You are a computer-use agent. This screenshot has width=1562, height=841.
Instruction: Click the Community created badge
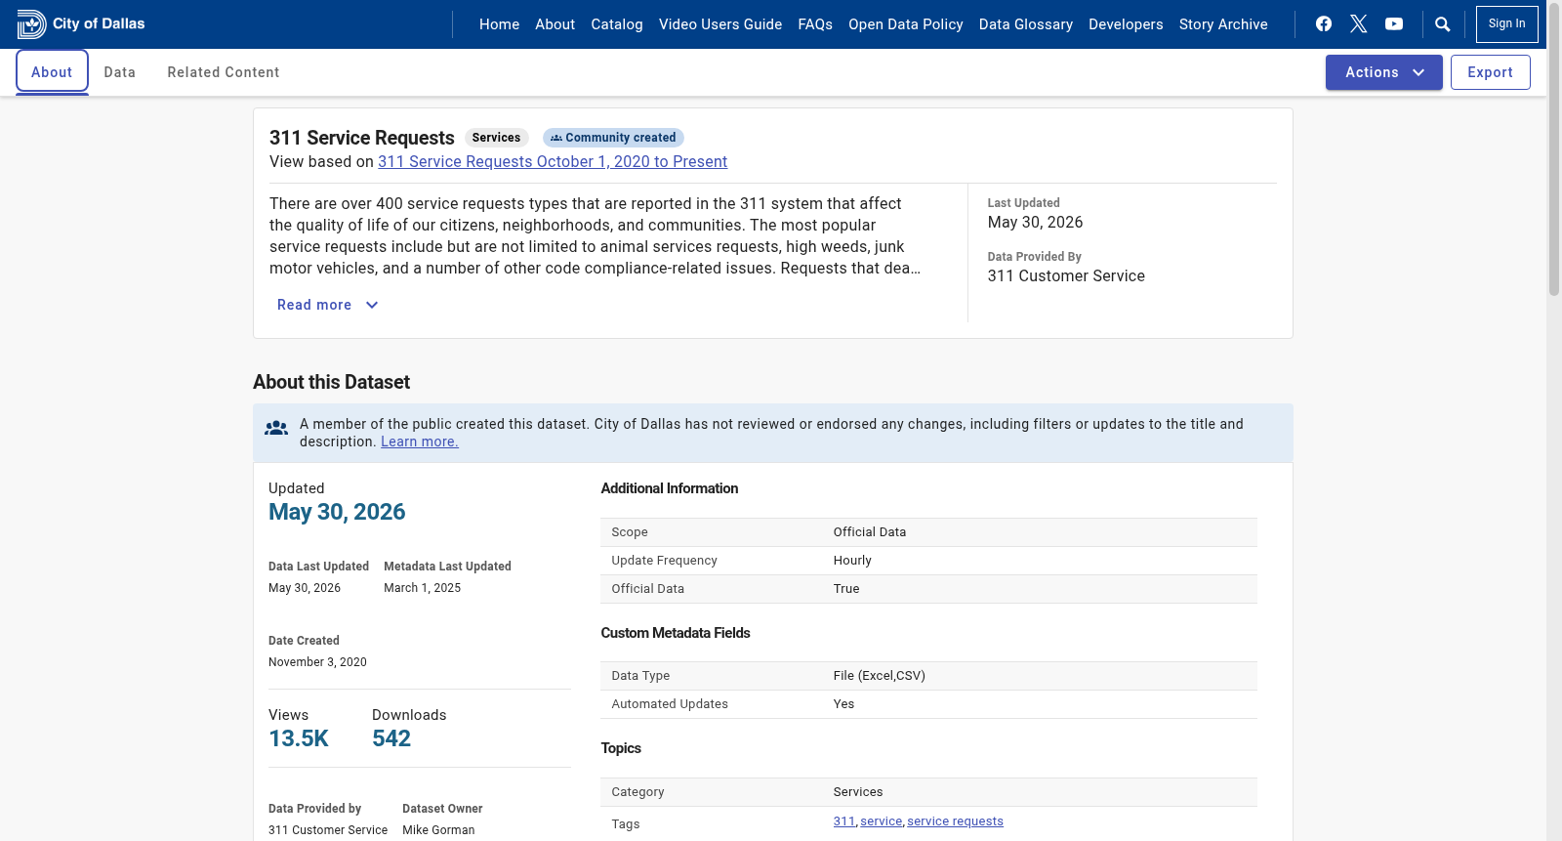(613, 138)
